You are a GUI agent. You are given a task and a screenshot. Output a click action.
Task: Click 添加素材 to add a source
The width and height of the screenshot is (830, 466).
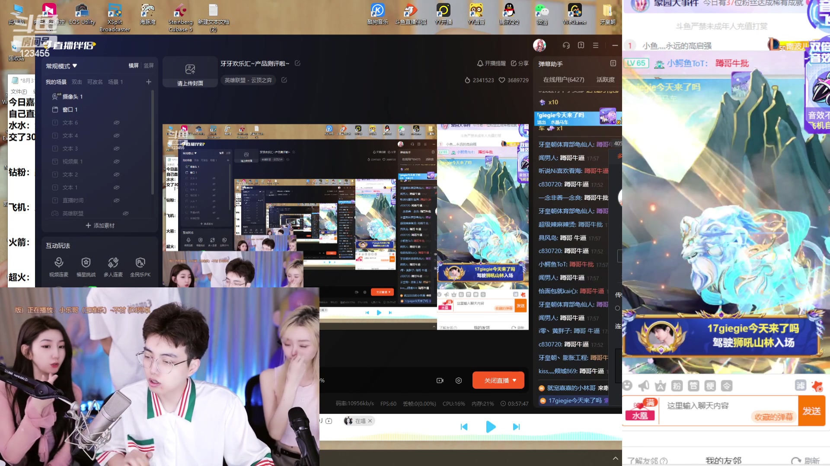(100, 226)
